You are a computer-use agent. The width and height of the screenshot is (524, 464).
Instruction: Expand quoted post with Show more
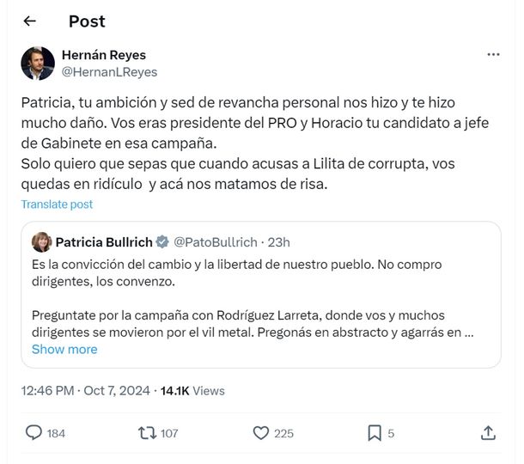[64, 350]
